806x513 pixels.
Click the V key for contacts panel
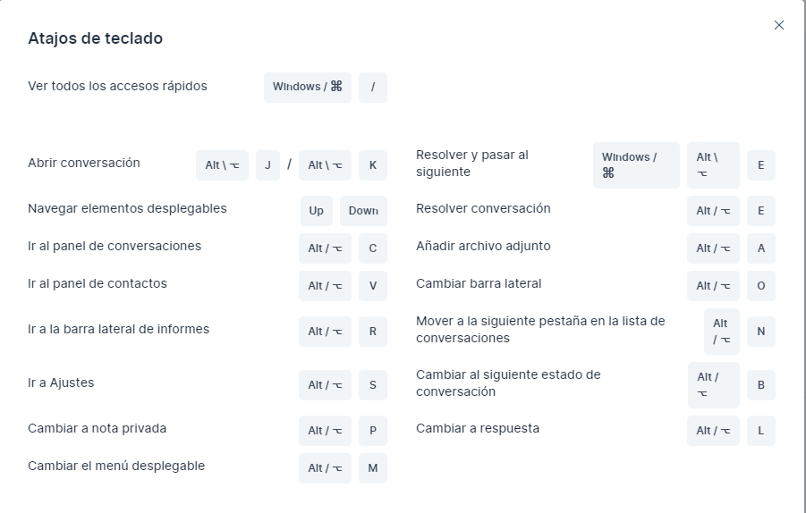click(x=373, y=286)
